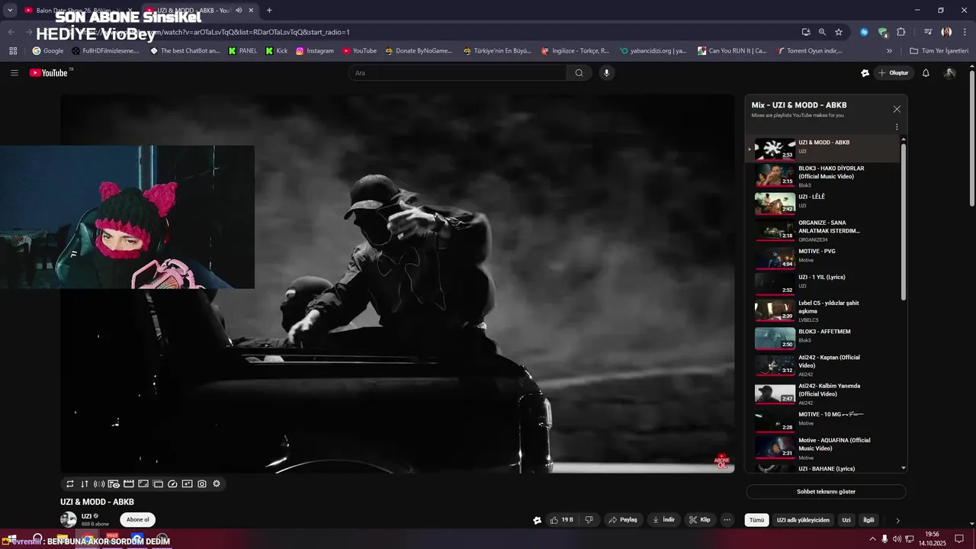Expand filter chips with the right chevron
The height and width of the screenshot is (549, 976).
897,520
